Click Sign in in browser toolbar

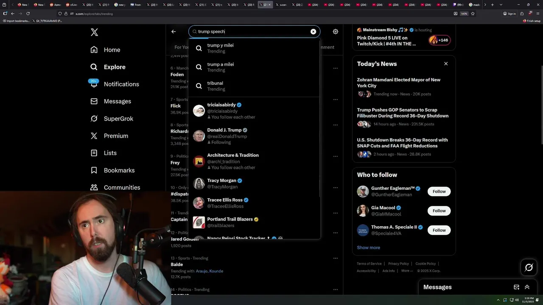(509, 14)
